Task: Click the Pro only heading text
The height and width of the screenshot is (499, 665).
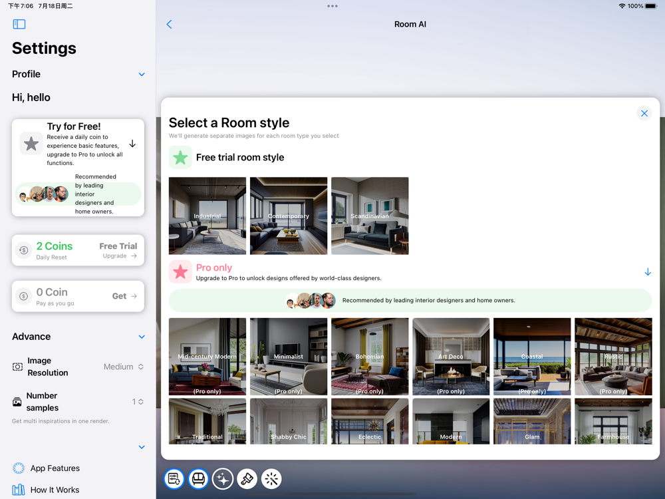Action: tap(214, 267)
